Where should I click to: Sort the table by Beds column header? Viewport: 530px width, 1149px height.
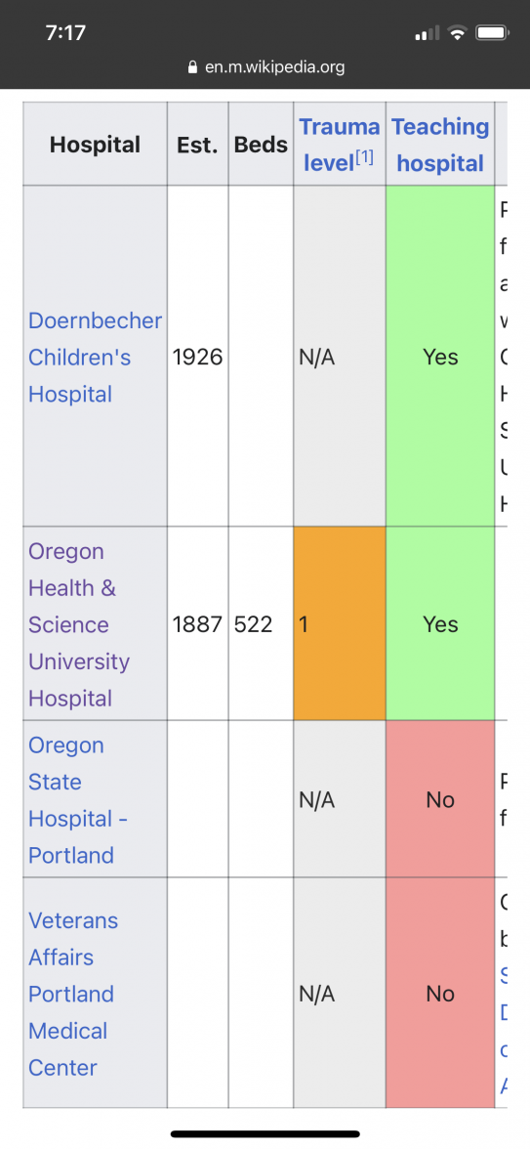pos(261,145)
